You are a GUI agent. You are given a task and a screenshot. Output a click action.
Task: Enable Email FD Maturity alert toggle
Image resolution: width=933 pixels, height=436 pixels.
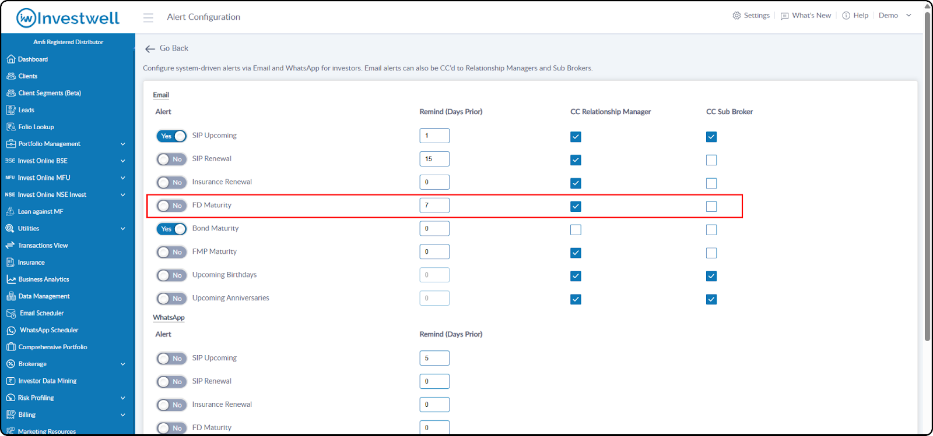pos(171,205)
